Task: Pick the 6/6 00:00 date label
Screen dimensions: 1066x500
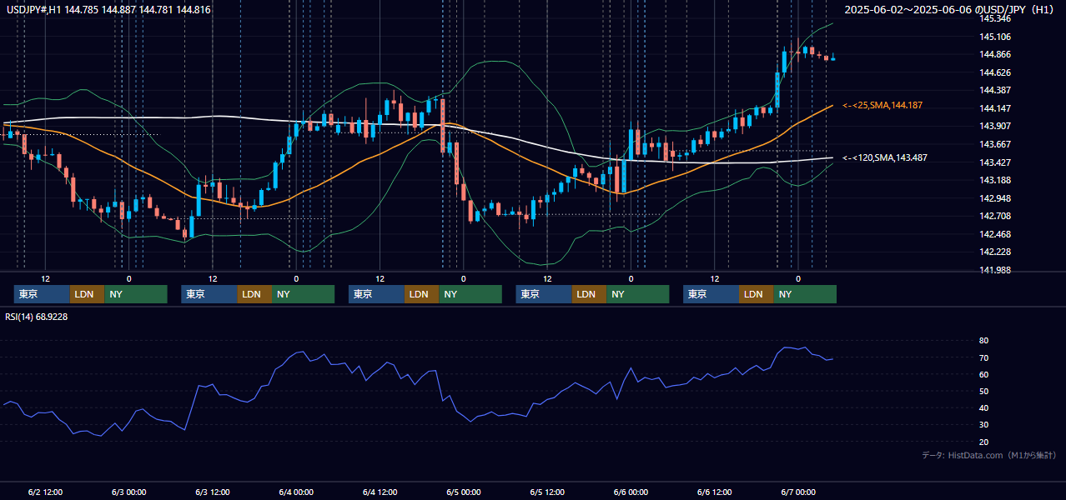Action: point(631,492)
